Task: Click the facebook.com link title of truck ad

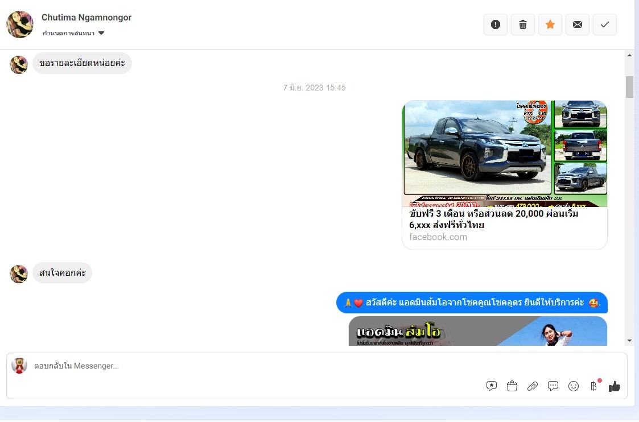Action: pyautogui.click(x=493, y=220)
